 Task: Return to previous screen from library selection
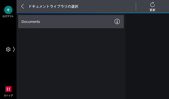pyautogui.click(x=22, y=6)
